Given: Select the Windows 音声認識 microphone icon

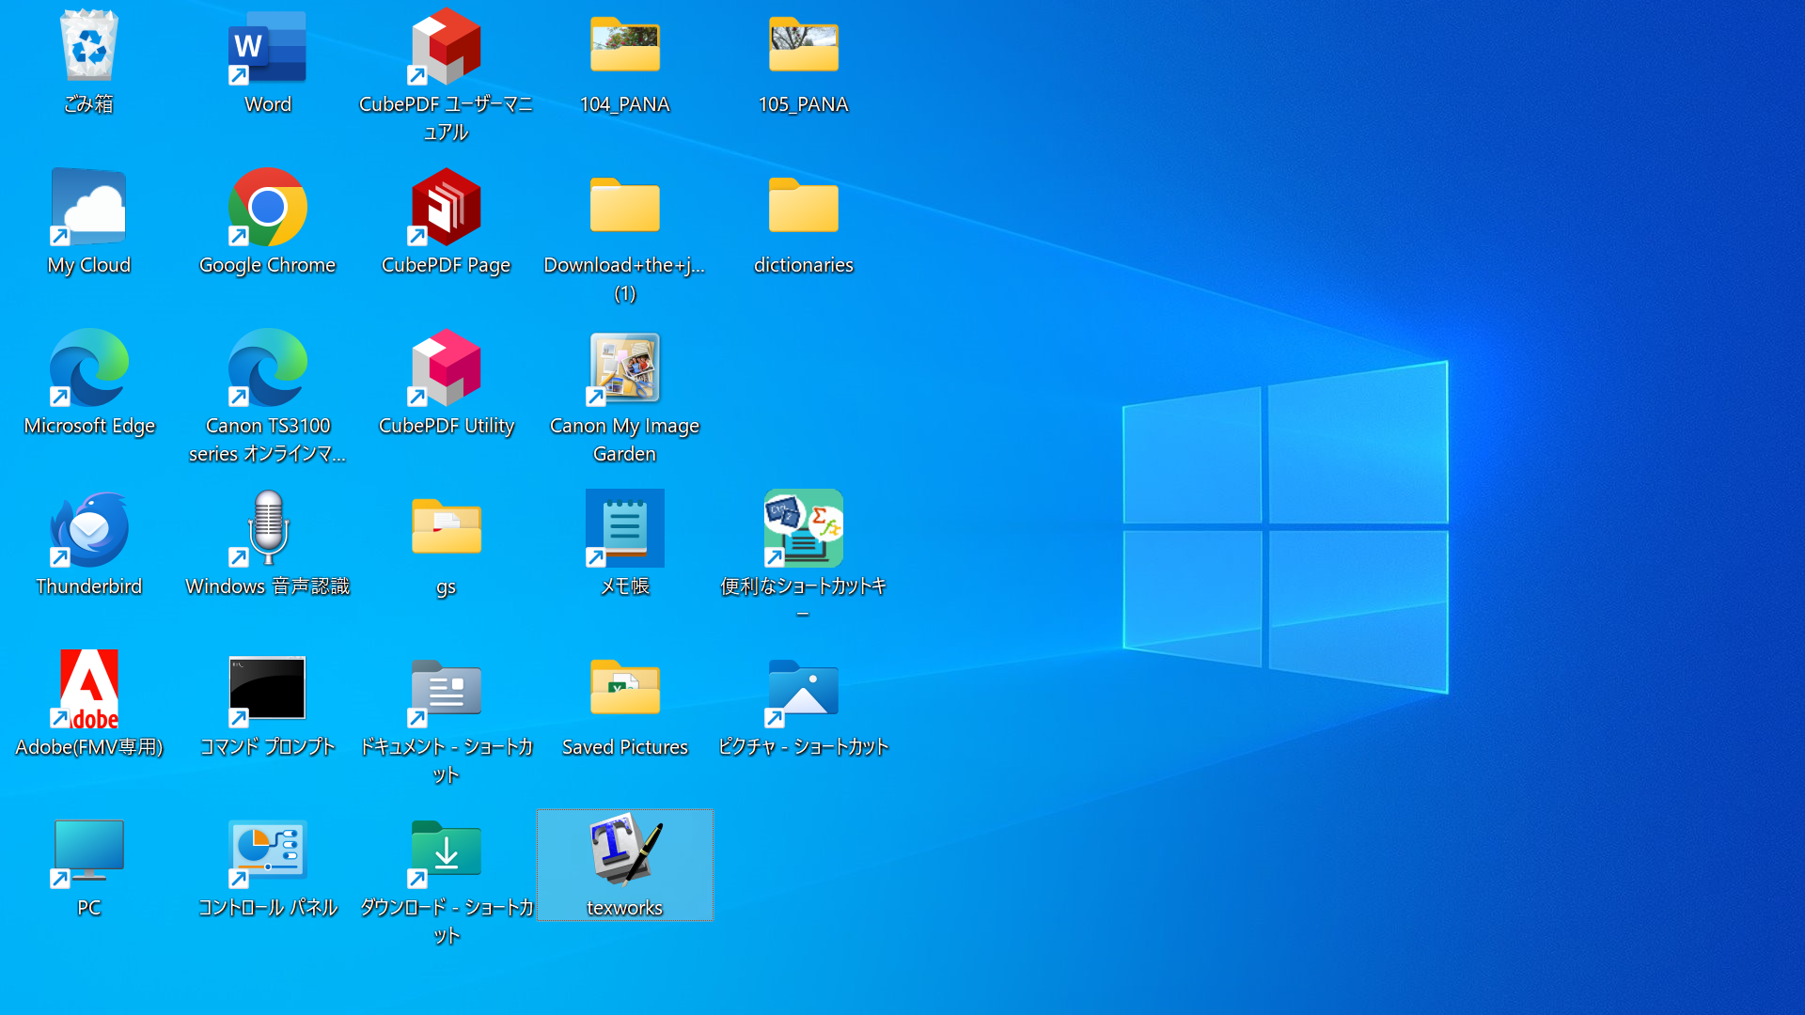Looking at the screenshot, I should [x=267, y=528].
